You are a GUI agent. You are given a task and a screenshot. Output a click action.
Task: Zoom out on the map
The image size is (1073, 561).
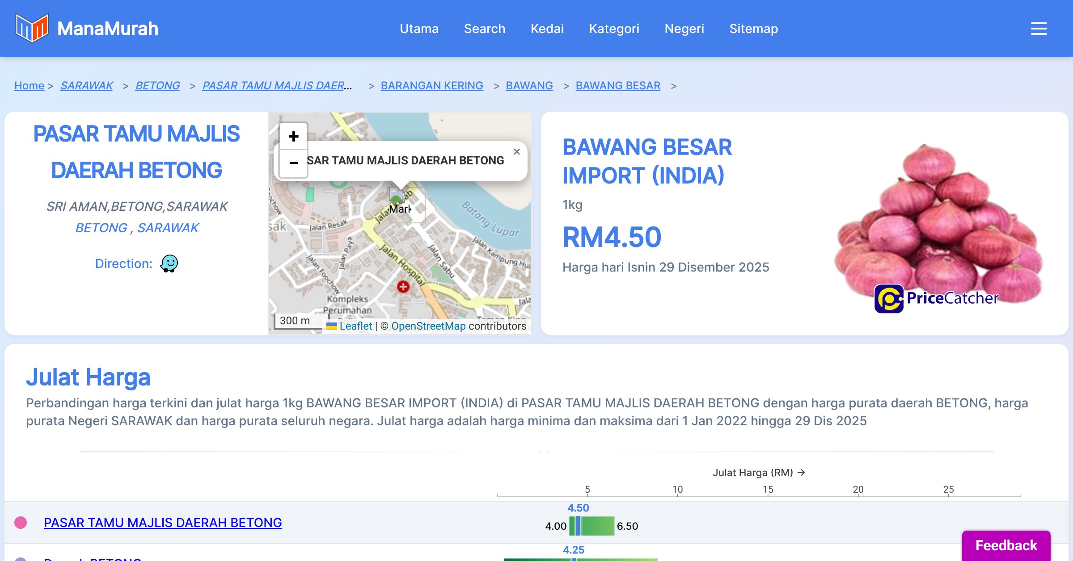tap(293, 163)
